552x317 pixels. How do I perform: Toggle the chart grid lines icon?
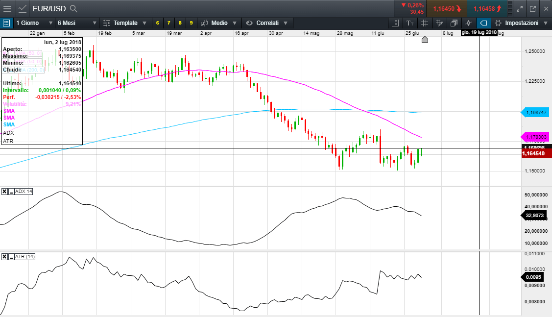(425, 23)
